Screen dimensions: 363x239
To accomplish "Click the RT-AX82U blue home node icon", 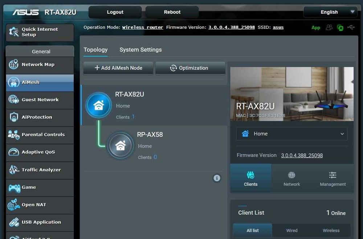I will tap(99, 105).
